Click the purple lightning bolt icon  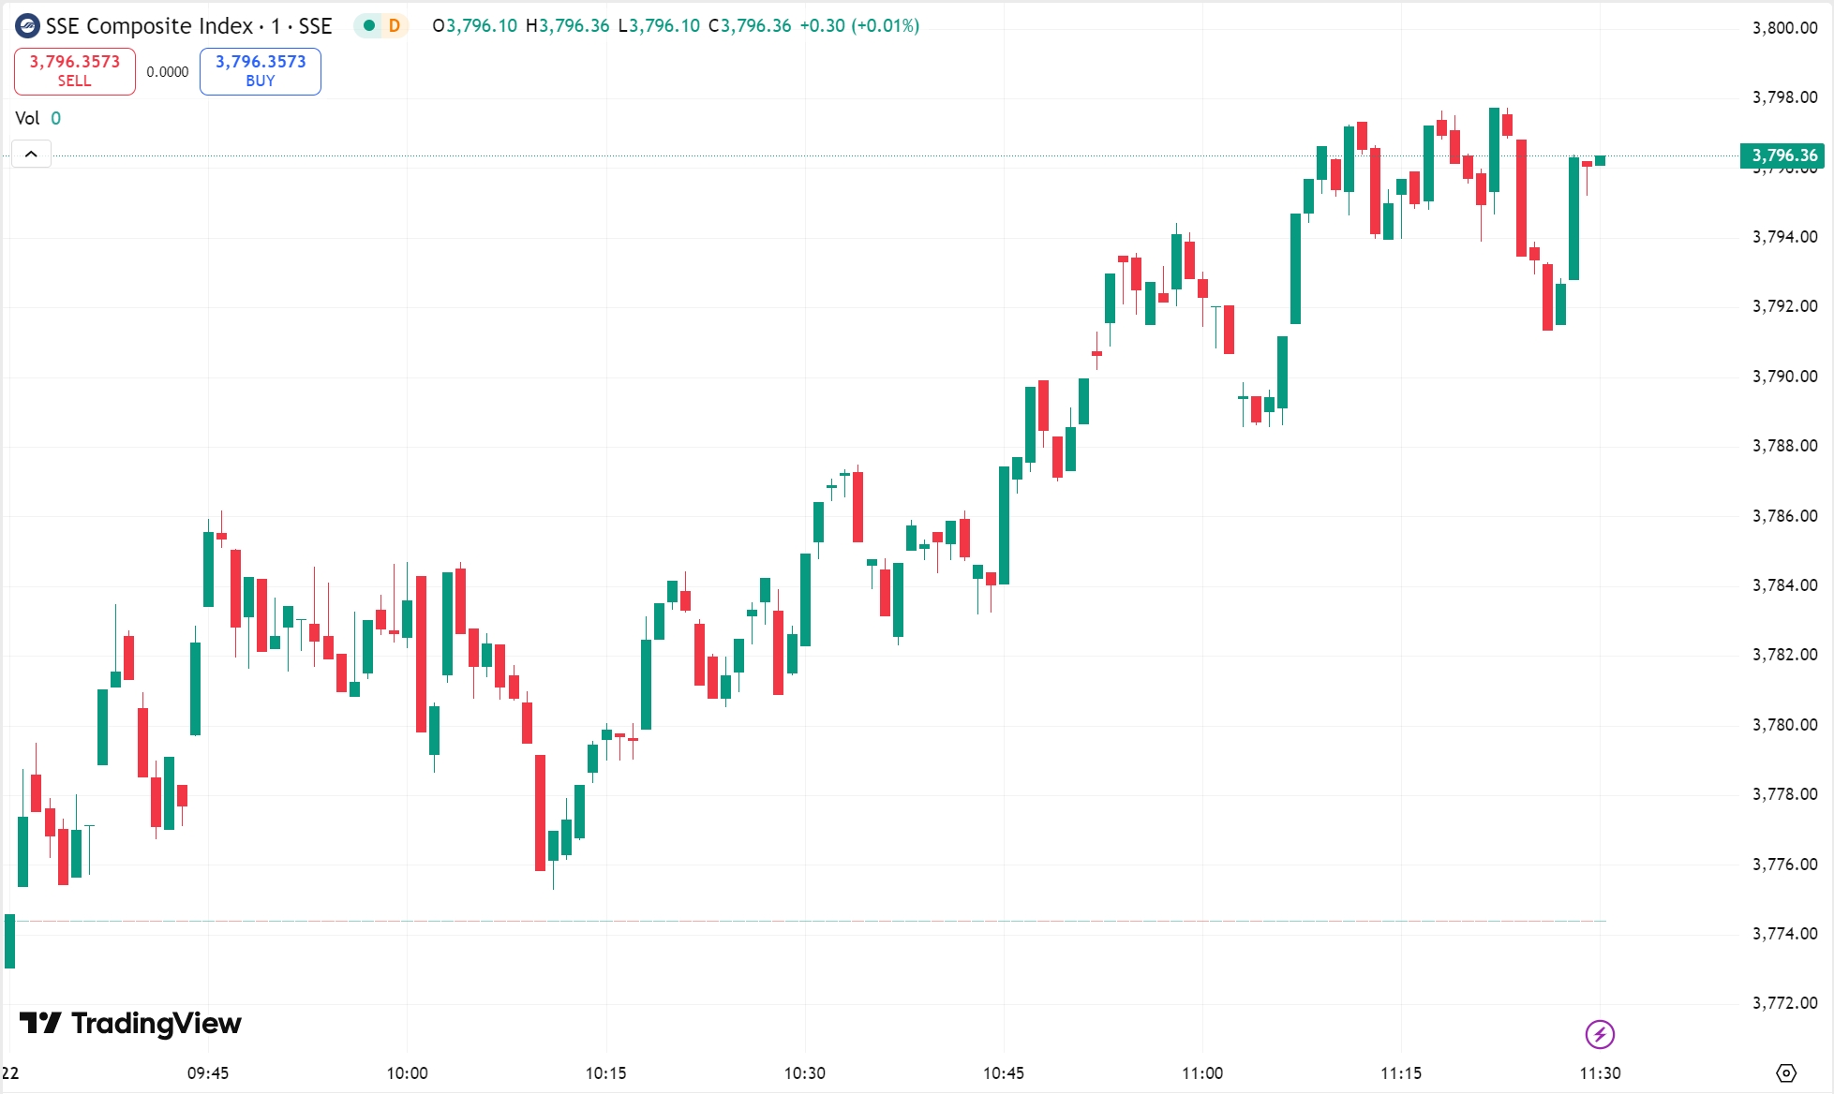tap(1599, 1034)
